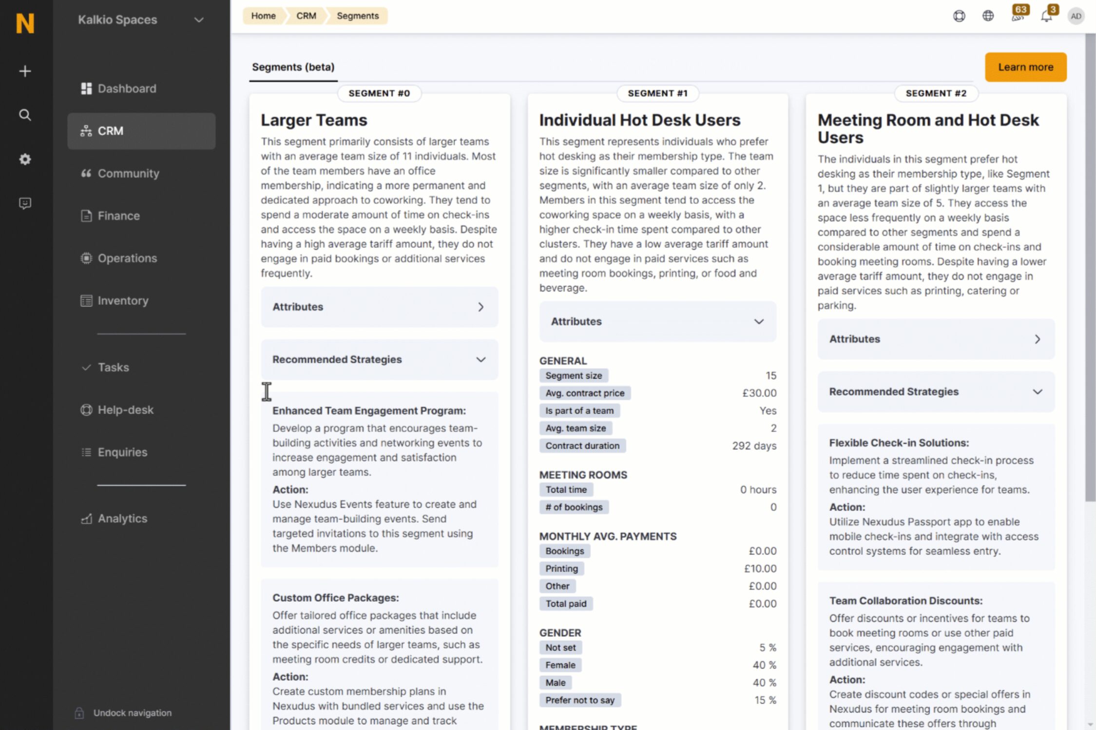Screen dimensions: 1096x730
Task: Open Community in sidebar
Action: [x=128, y=173]
